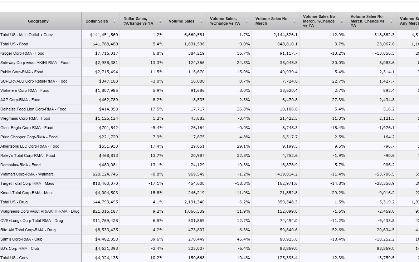Click the $141,451,560 Dollar Sales cell
This screenshot has height=262, width=419.
[x=104, y=35]
